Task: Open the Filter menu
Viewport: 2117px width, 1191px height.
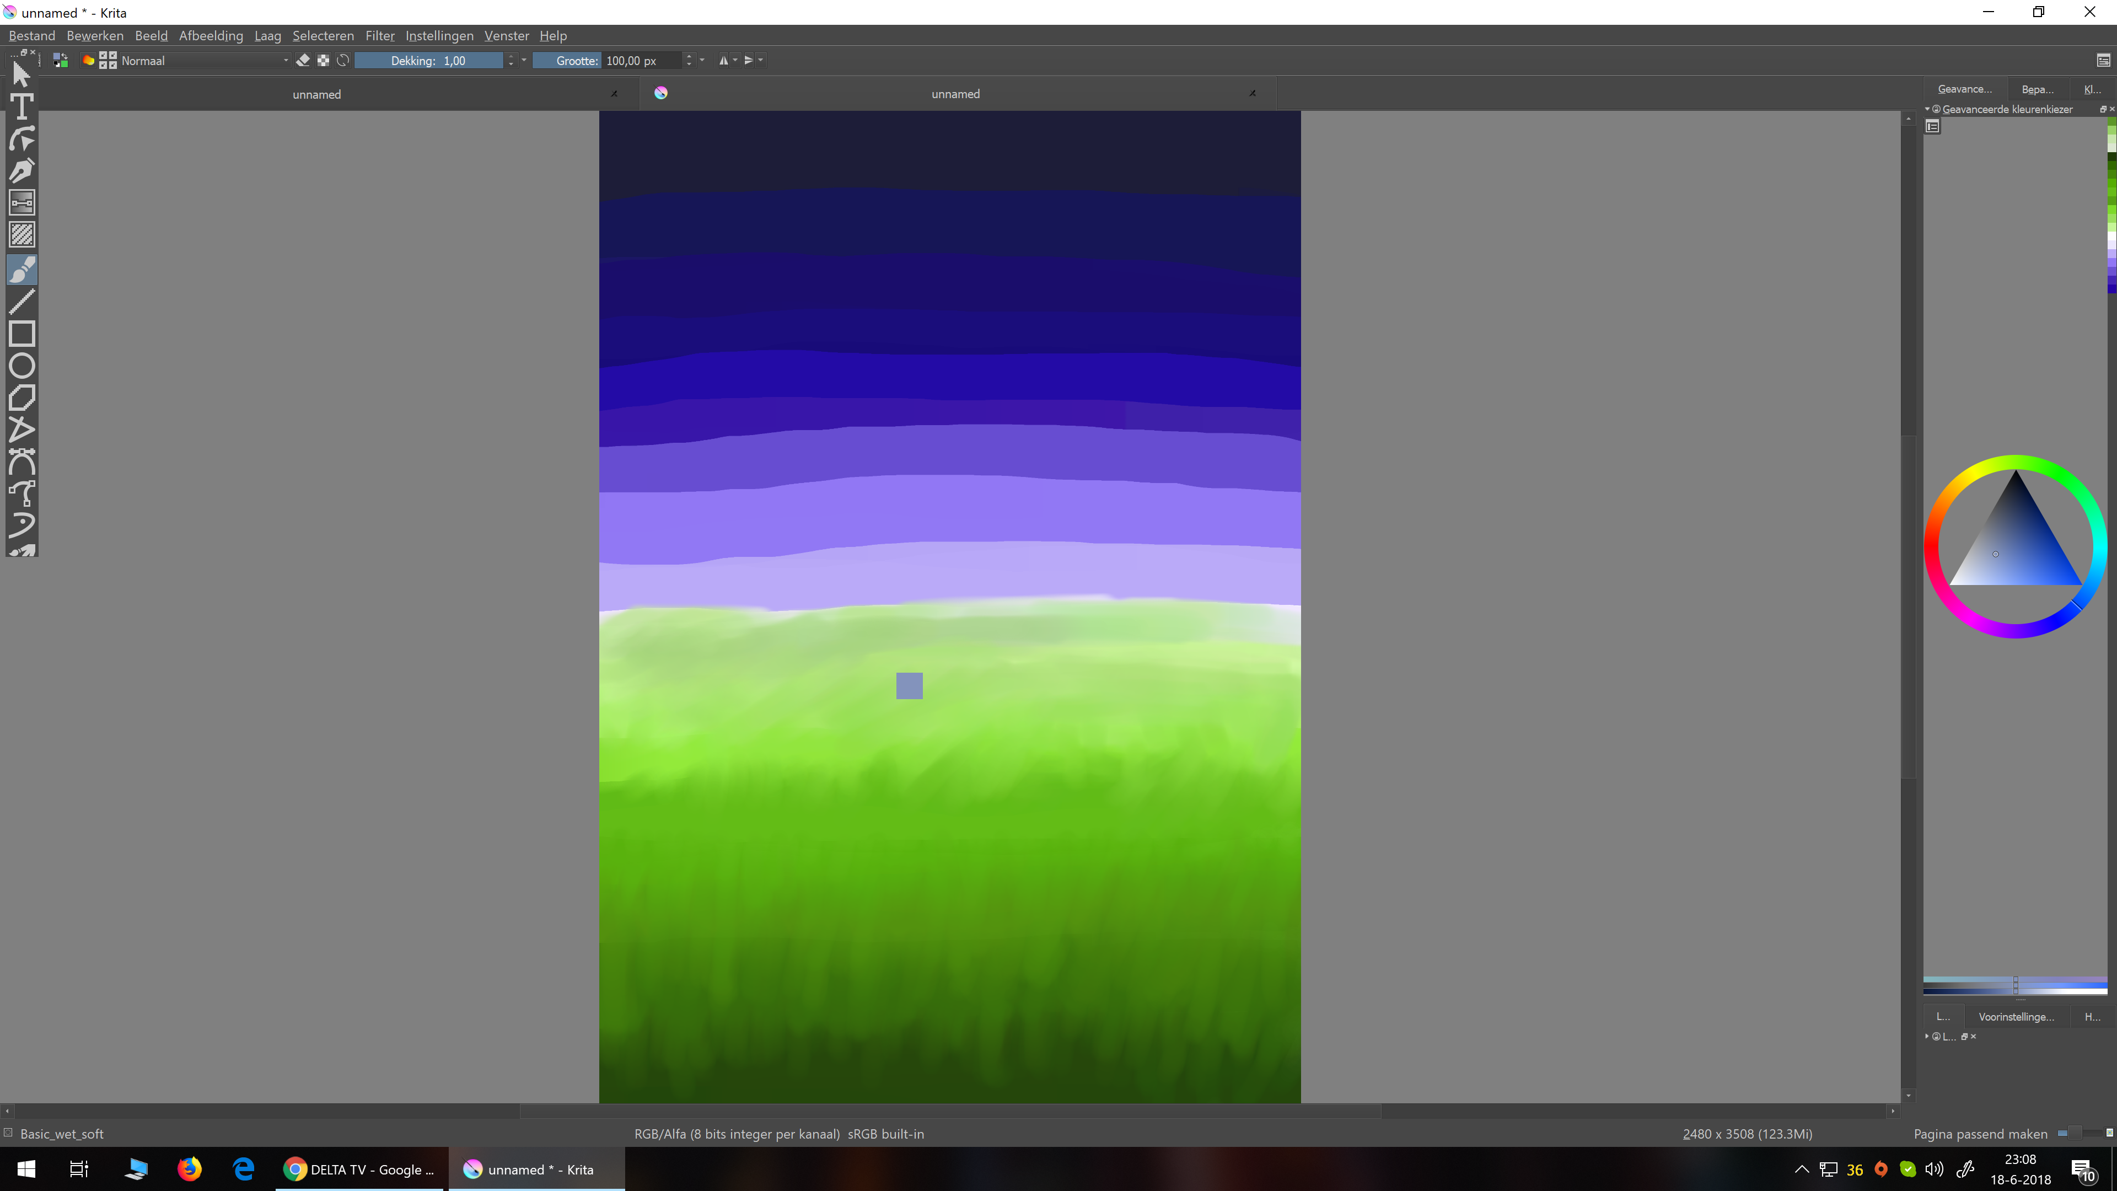Action: tap(380, 35)
